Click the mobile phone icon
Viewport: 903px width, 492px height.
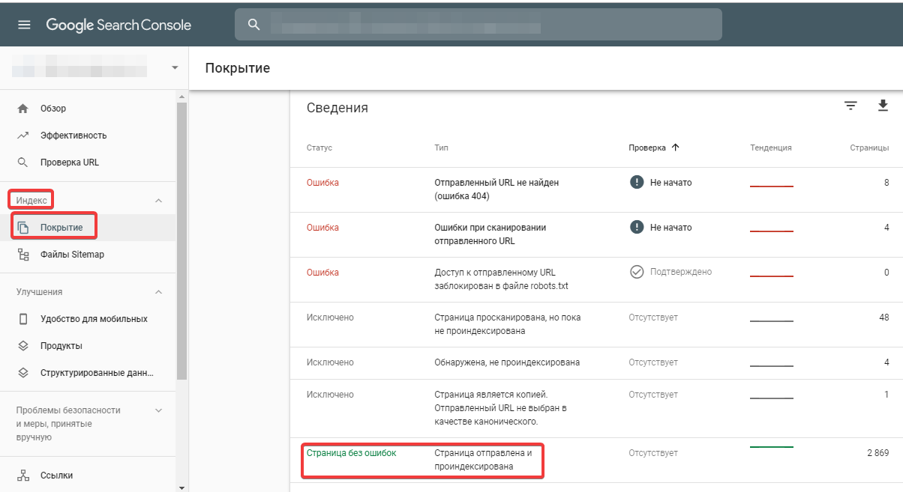(22, 319)
